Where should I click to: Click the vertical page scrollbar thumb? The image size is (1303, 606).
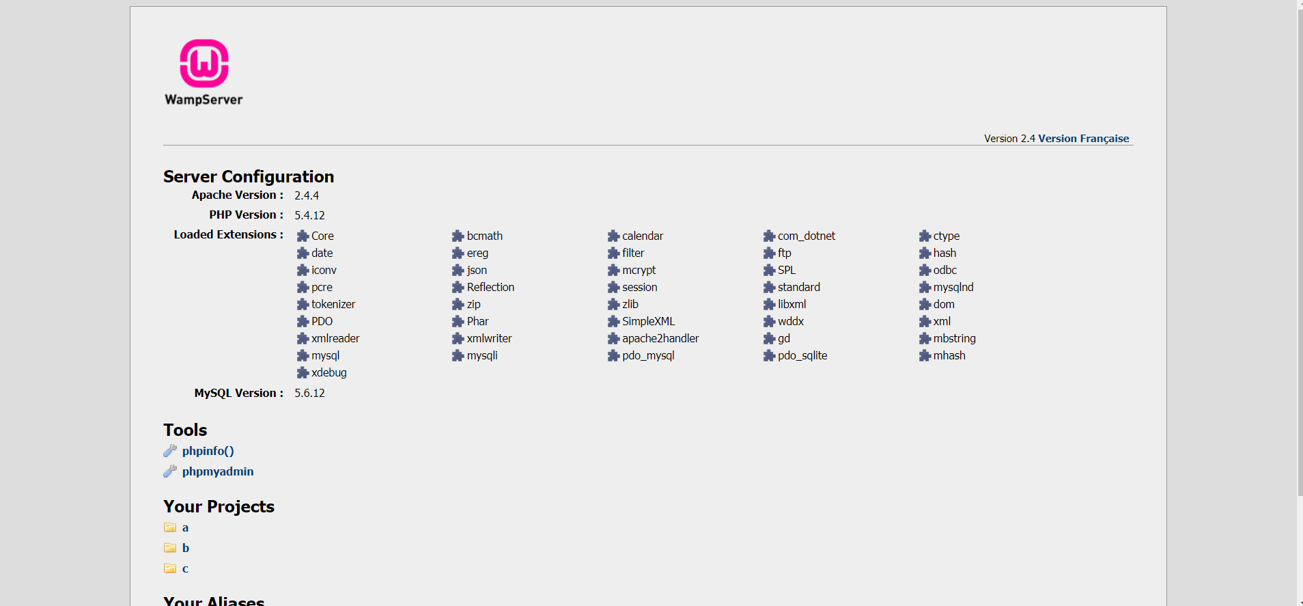(1300, 253)
